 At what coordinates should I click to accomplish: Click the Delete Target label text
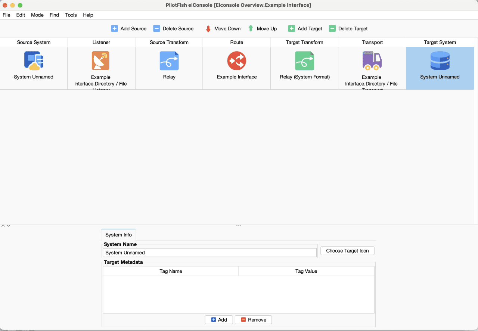click(x=353, y=29)
